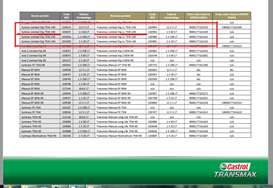
Task: Select barcode 4008177162602
Action: pos(198,56)
